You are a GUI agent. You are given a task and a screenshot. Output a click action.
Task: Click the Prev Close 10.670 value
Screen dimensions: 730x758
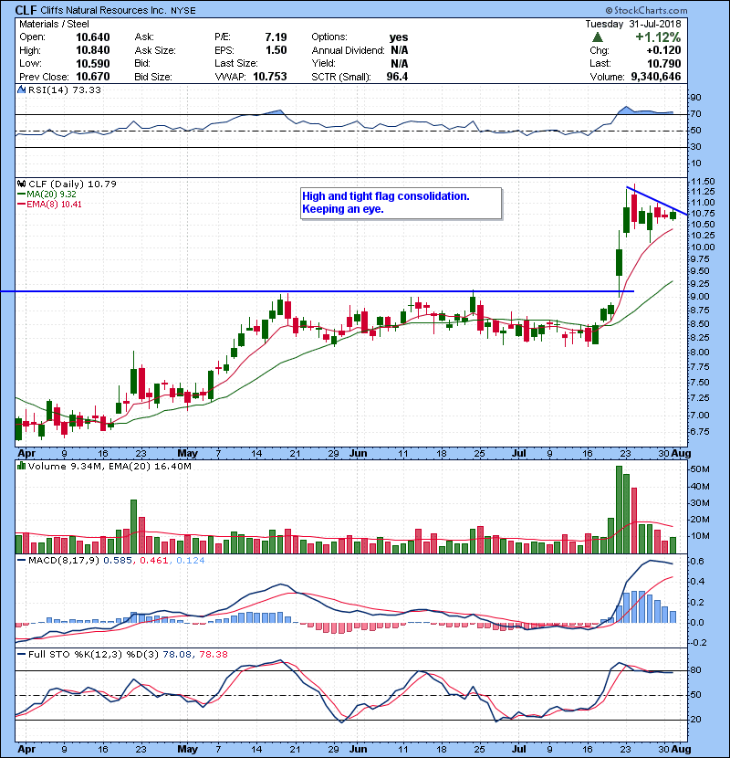tap(93, 77)
